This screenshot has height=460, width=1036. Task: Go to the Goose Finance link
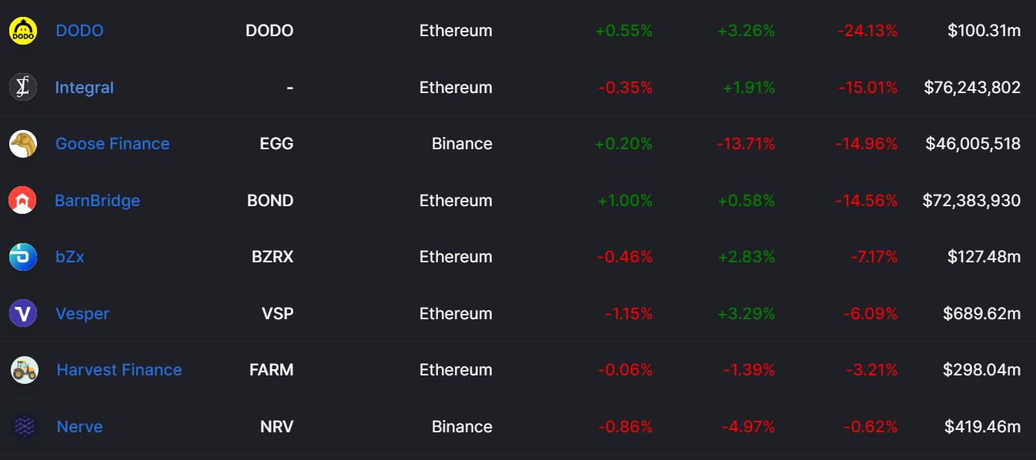(112, 144)
